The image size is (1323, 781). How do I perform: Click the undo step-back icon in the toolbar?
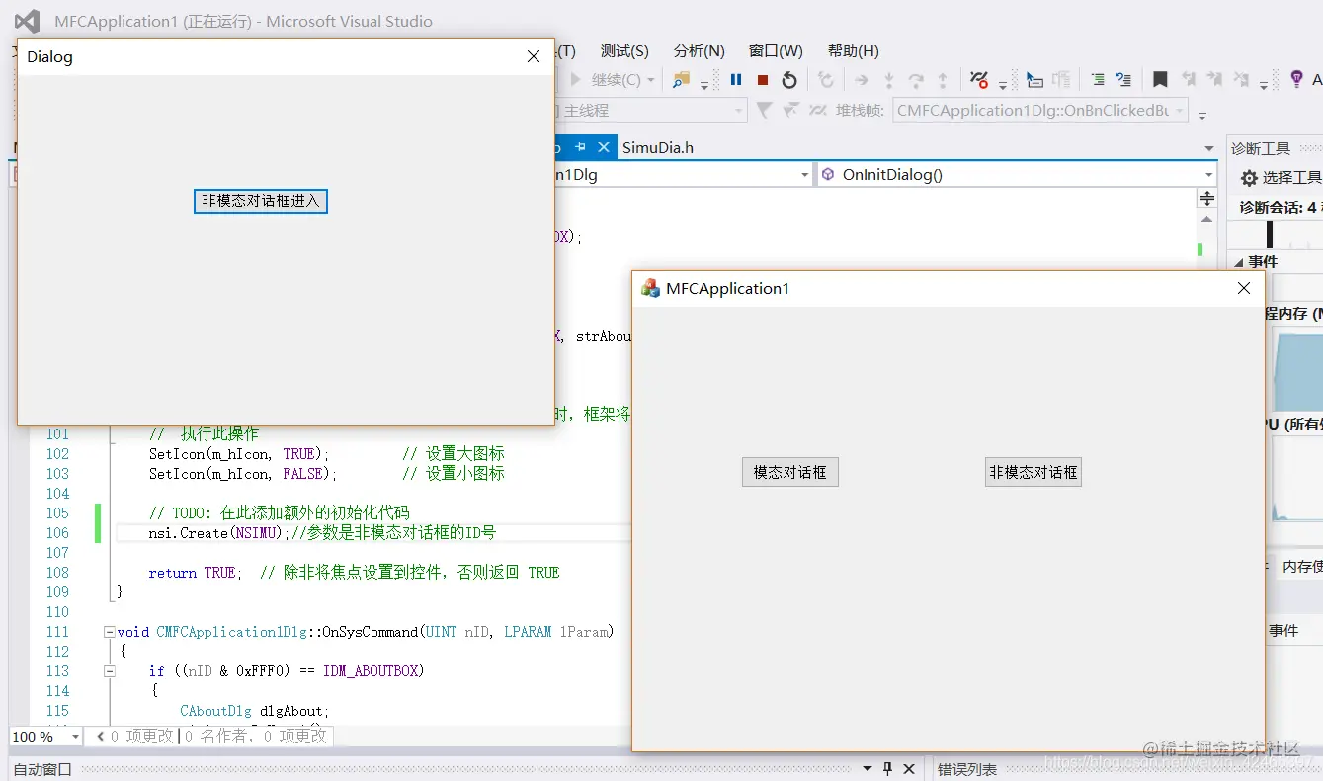coord(826,80)
